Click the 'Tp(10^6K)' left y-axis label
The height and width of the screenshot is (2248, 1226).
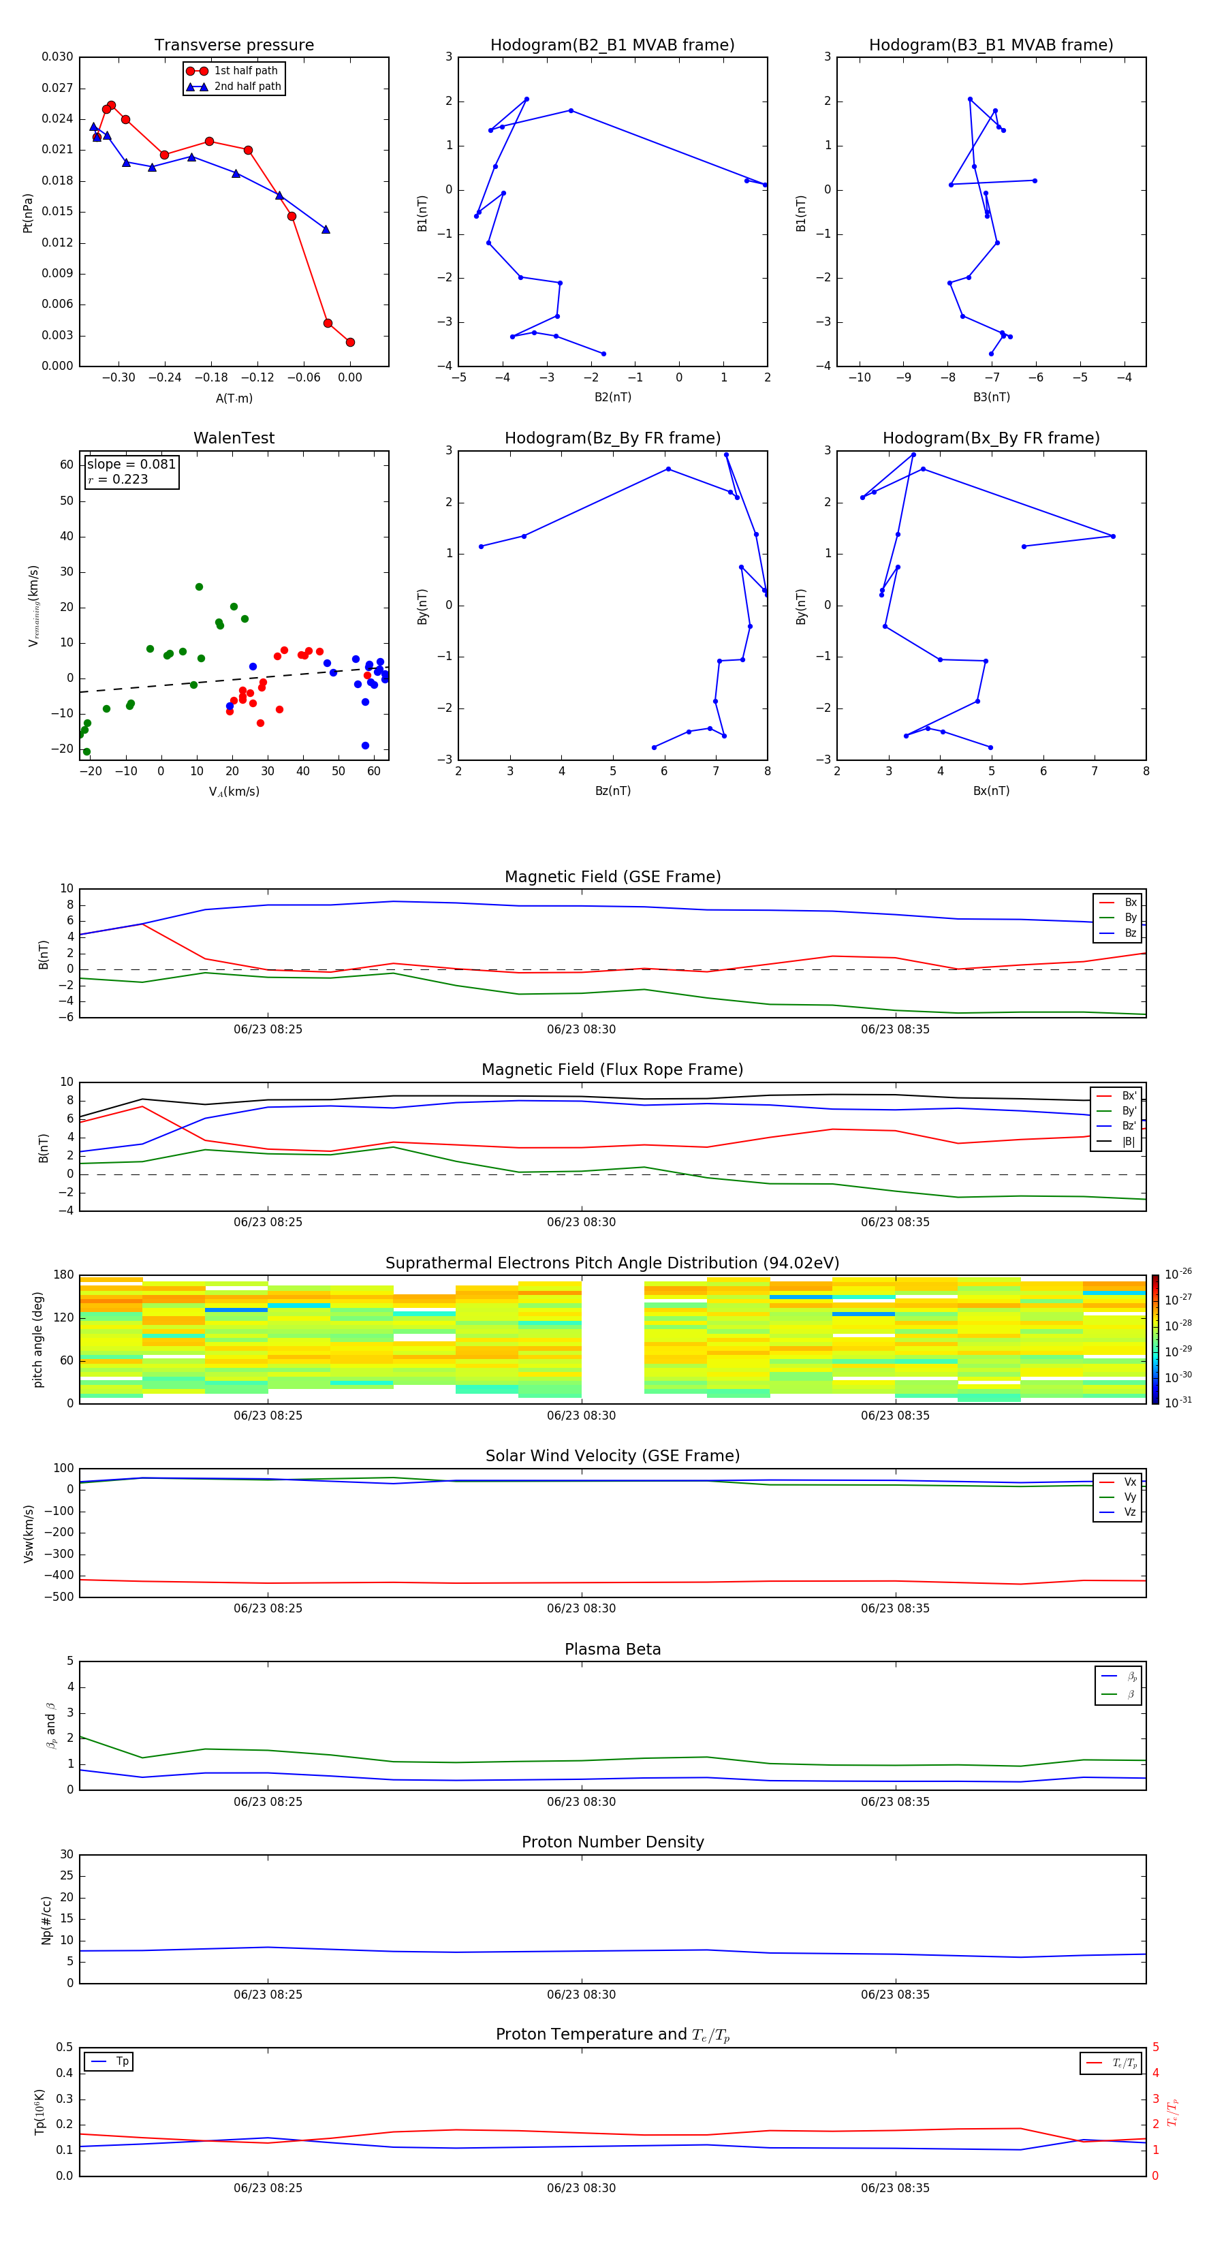[40, 2112]
